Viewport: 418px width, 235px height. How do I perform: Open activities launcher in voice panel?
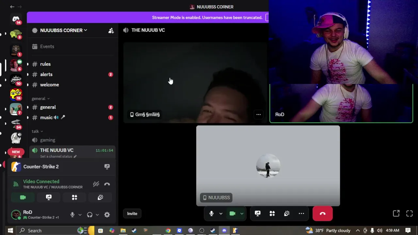point(74,197)
